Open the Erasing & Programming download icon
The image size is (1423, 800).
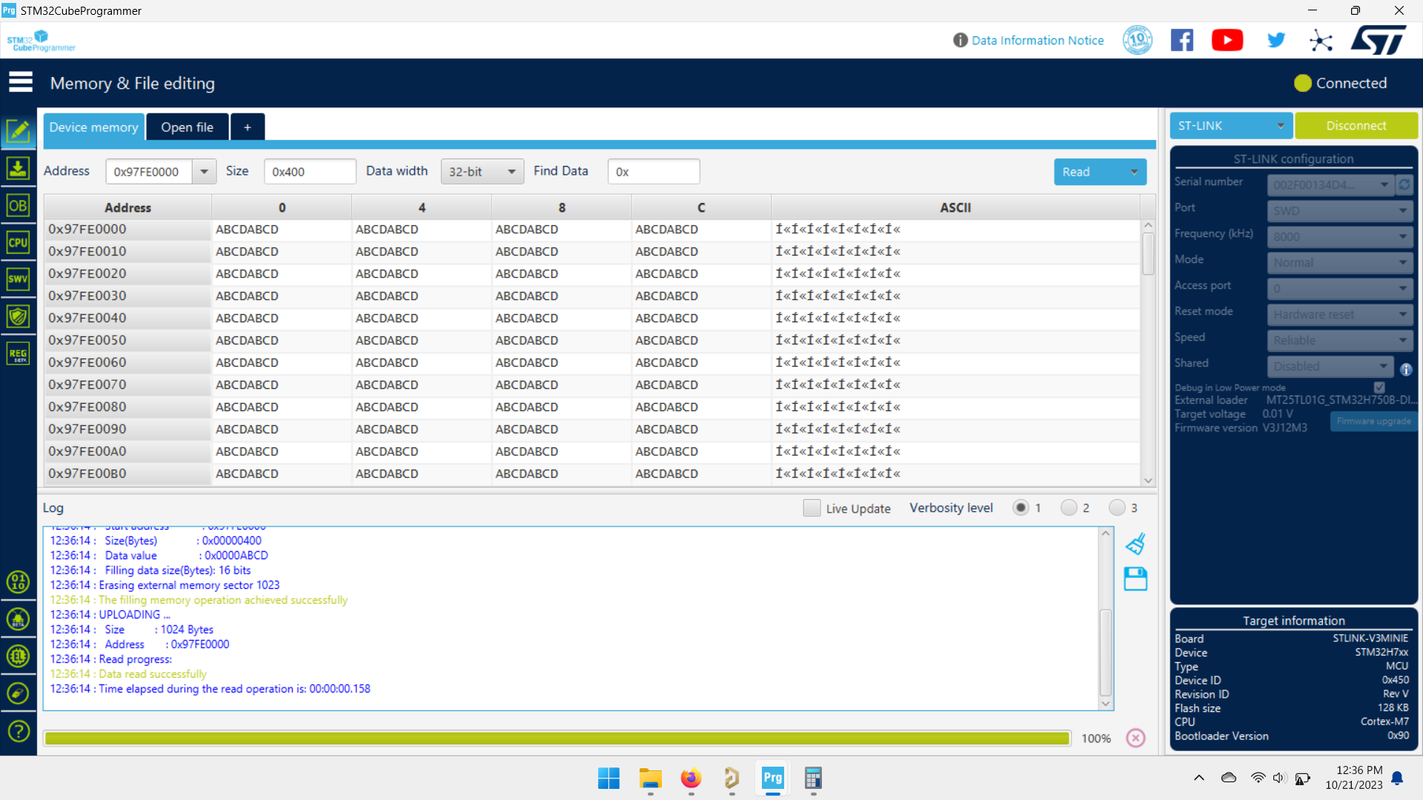pyautogui.click(x=18, y=168)
